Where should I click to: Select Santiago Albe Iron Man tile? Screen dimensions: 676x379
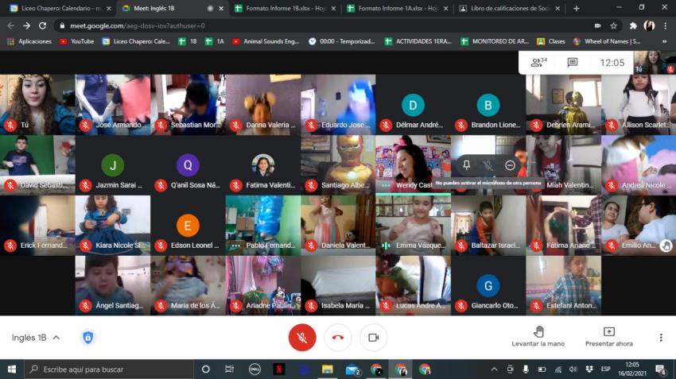(338, 165)
